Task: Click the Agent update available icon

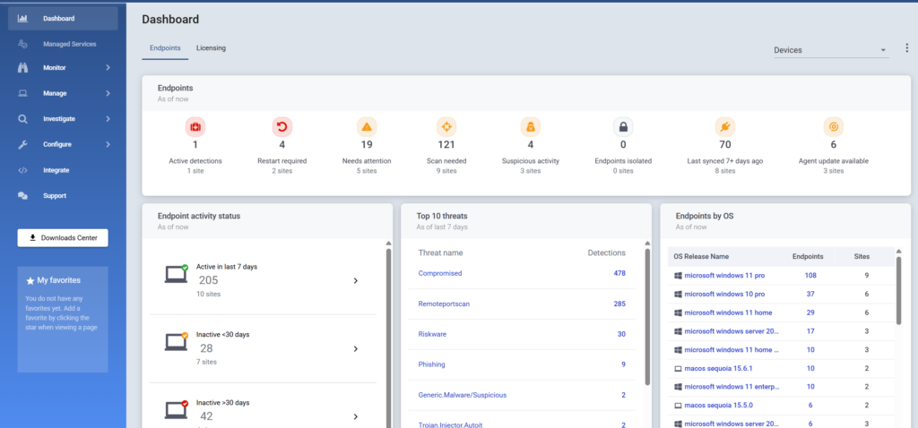Action: click(833, 126)
